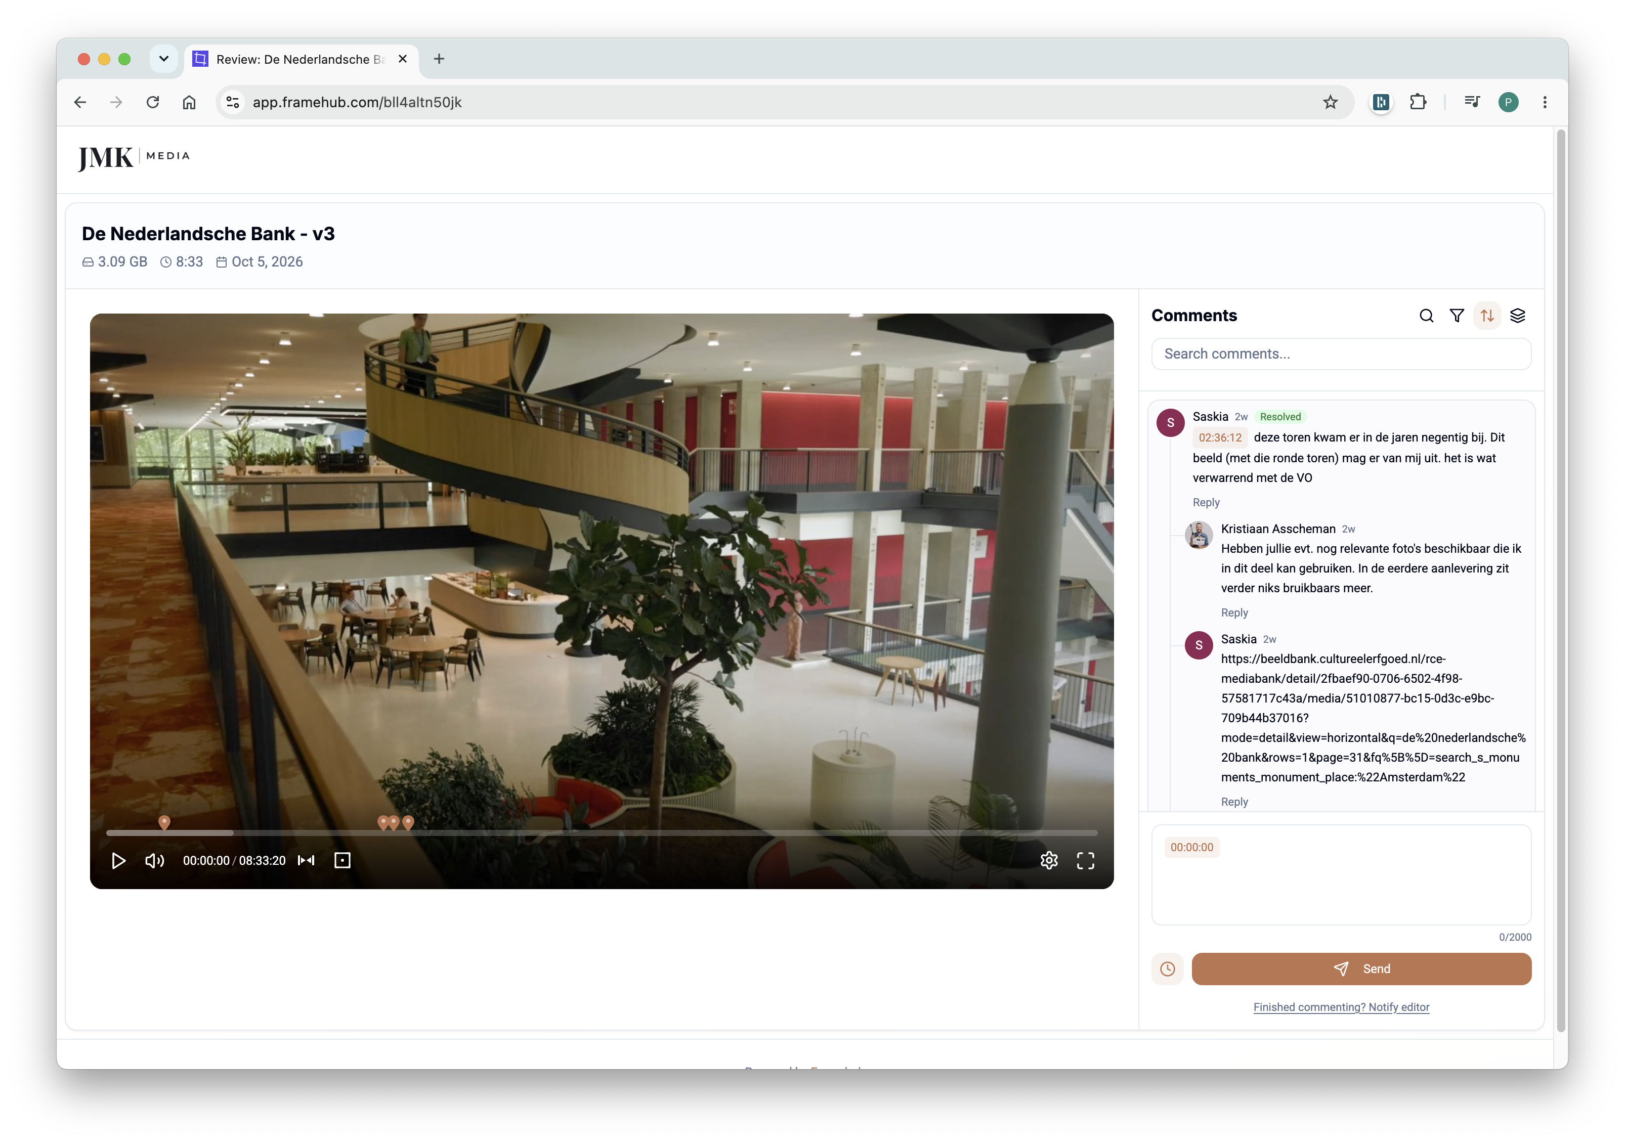Go back to previous page
Screen dimensions: 1625x1144
tap(80, 102)
